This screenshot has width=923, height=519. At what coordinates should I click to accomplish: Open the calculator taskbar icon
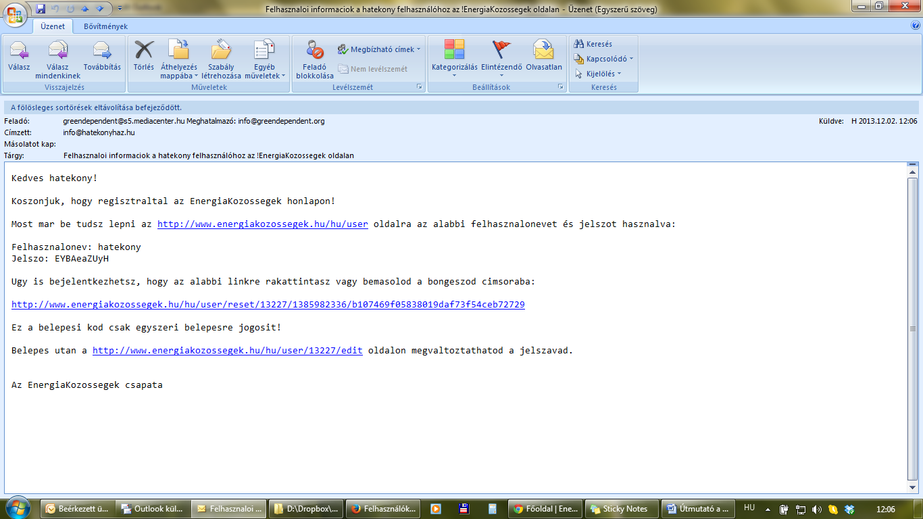point(493,509)
